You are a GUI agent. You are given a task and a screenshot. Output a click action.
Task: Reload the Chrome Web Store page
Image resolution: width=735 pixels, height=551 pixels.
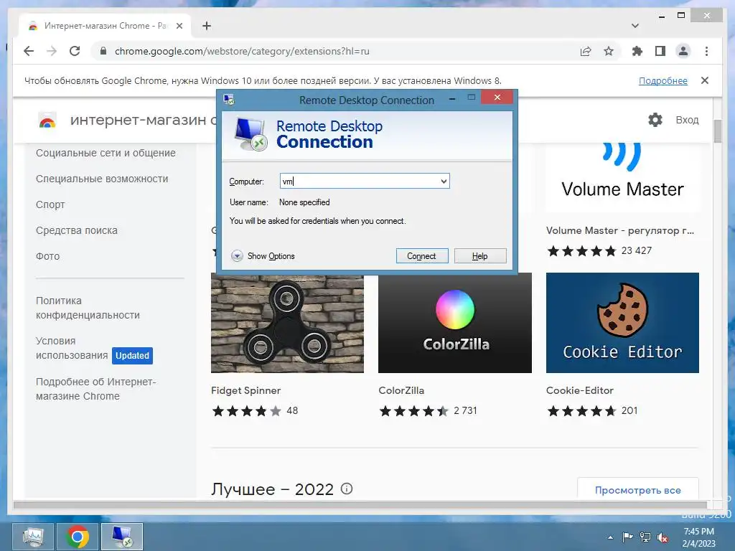coord(75,51)
